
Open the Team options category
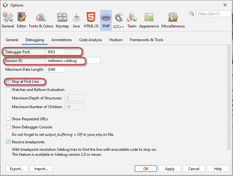[132, 20]
